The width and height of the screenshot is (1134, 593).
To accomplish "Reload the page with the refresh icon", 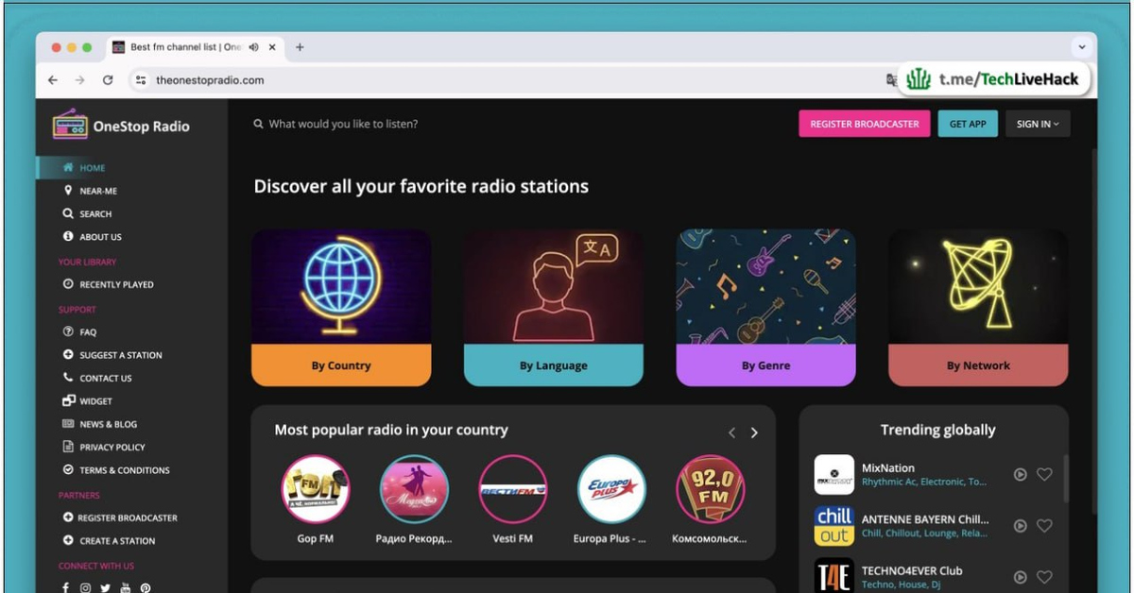I will [108, 80].
